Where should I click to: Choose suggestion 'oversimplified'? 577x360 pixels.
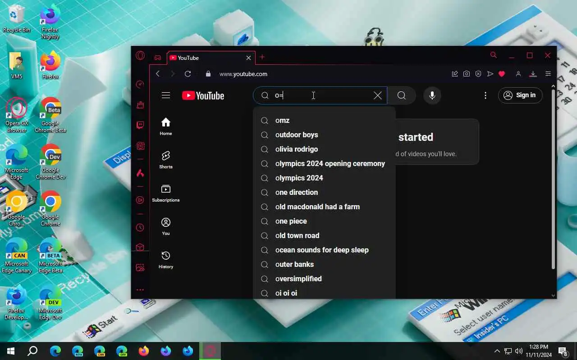325,279
